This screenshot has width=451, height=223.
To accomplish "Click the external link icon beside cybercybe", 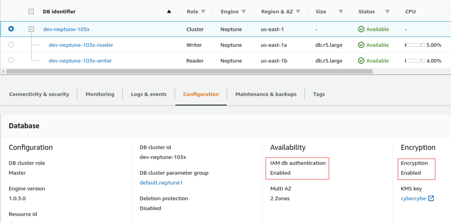I will 431,198.
